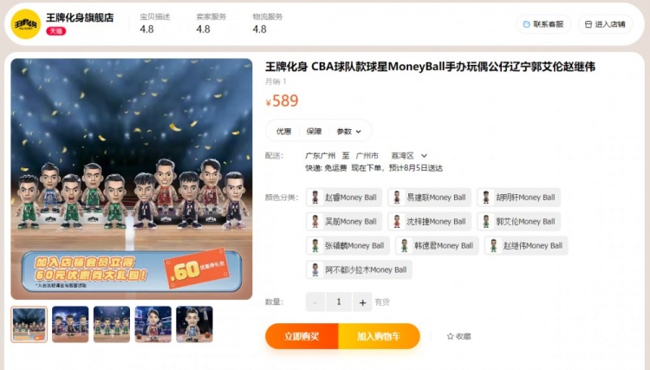Screen dimensions: 650x370
Task: Decrease quantity with the minus button
Action: point(315,302)
